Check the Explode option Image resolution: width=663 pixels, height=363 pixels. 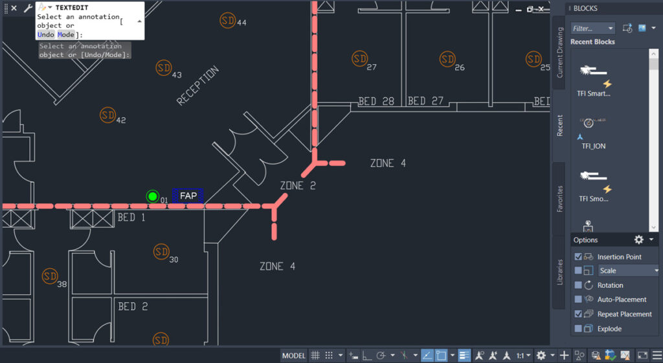578,329
